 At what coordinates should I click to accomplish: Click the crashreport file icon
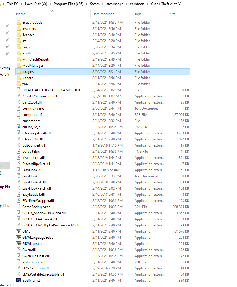tap(19, 121)
